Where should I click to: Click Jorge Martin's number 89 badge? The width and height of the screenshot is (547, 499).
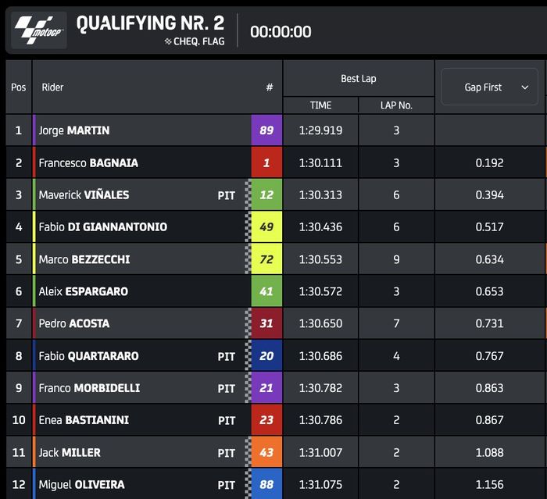266,130
